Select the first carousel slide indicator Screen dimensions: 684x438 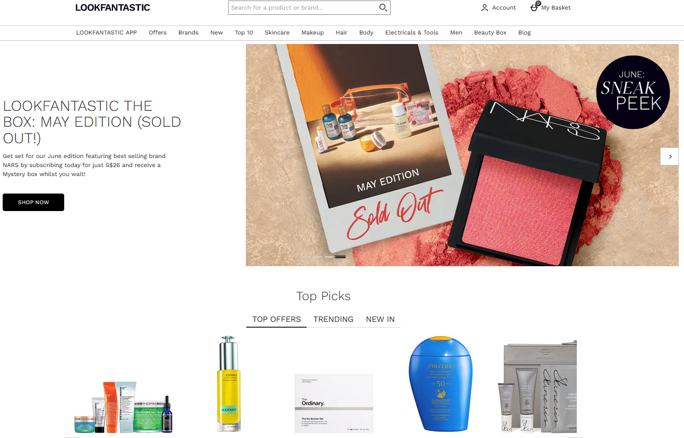305,257
